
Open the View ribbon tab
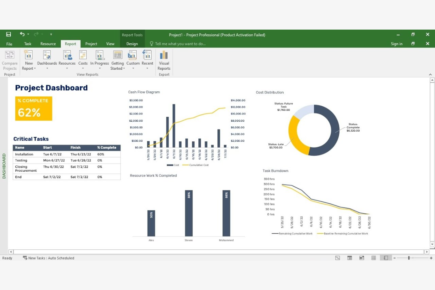coord(110,43)
